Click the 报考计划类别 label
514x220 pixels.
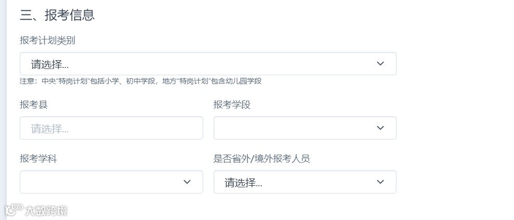click(x=48, y=40)
